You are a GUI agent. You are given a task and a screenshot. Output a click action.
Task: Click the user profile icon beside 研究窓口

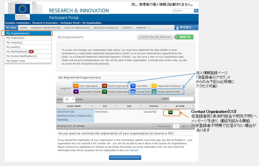(177, 28)
